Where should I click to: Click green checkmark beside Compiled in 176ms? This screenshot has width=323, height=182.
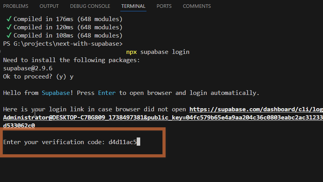coord(8,19)
